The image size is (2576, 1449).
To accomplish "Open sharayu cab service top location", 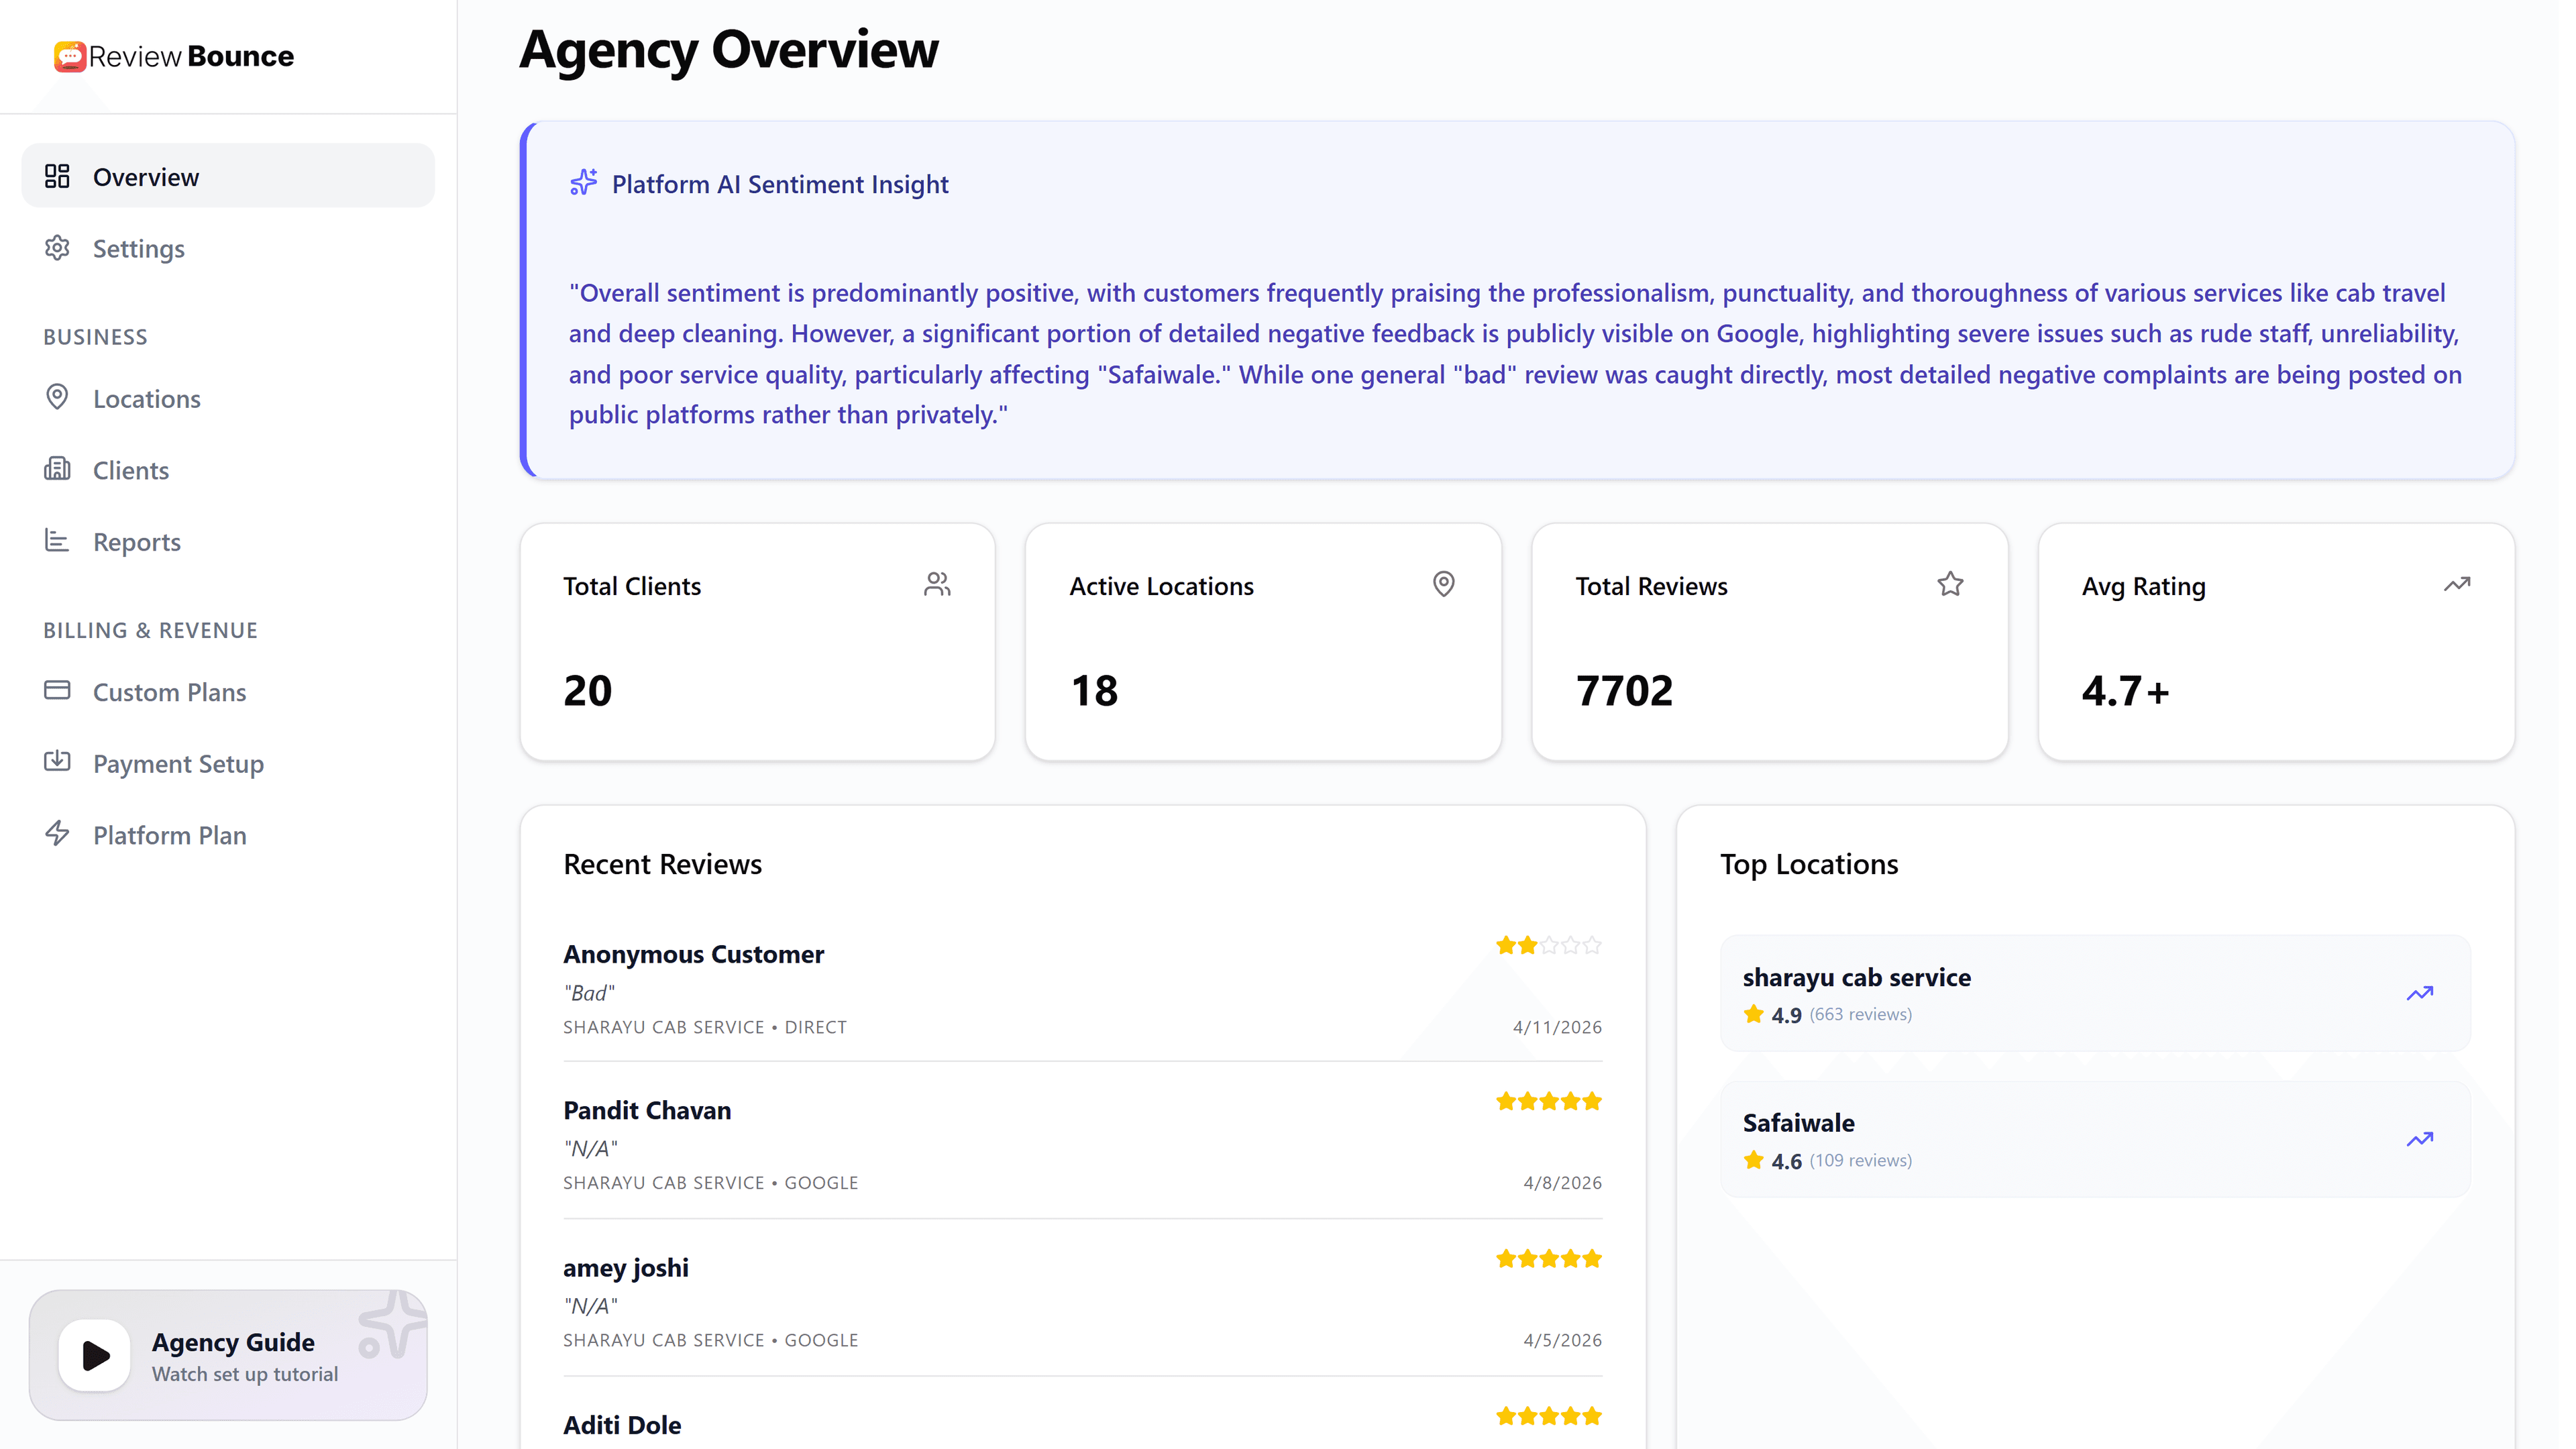I will (x=2095, y=993).
